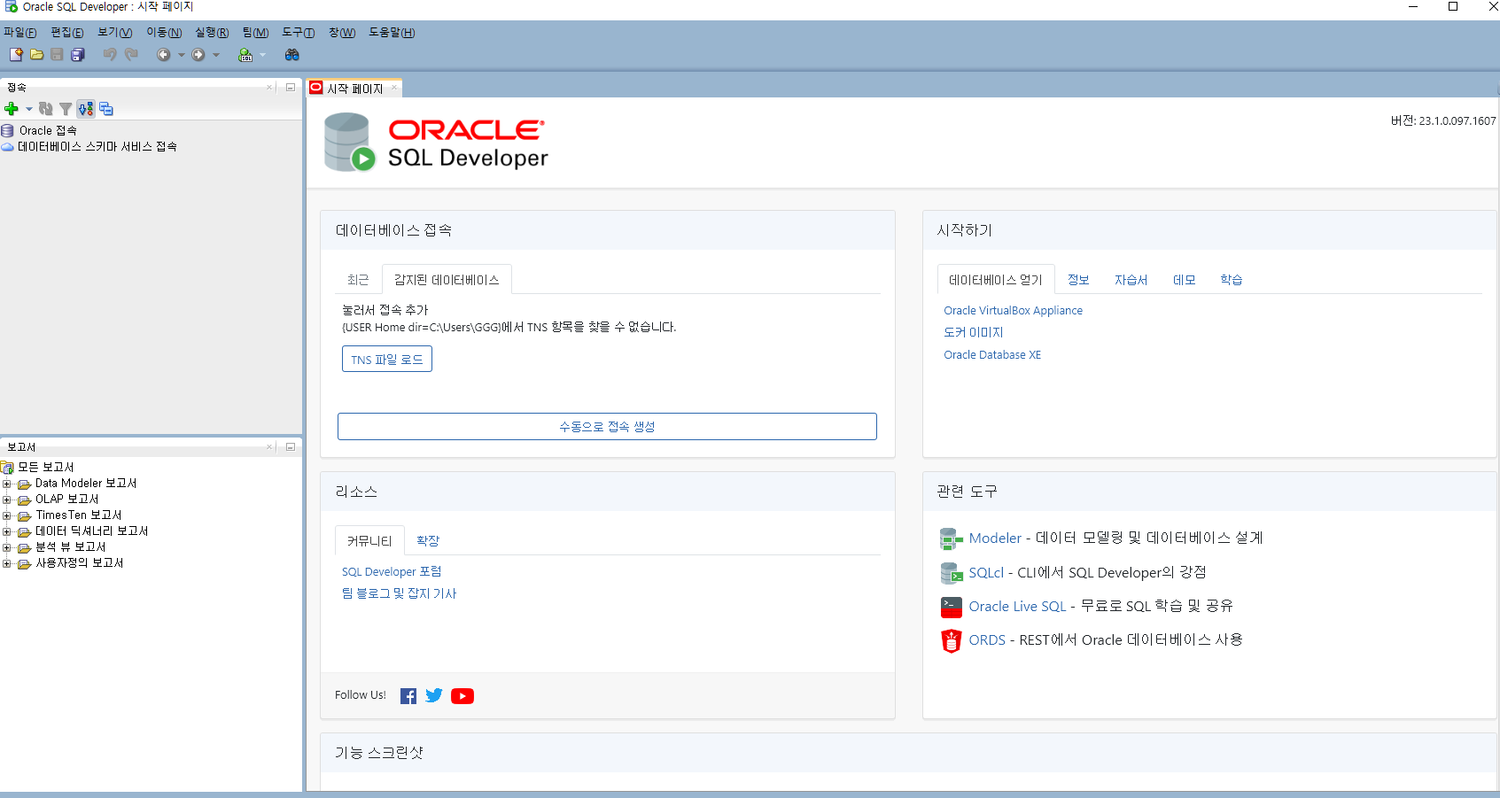
Task: Expand the OLAP 보고서 node
Action: [7, 500]
